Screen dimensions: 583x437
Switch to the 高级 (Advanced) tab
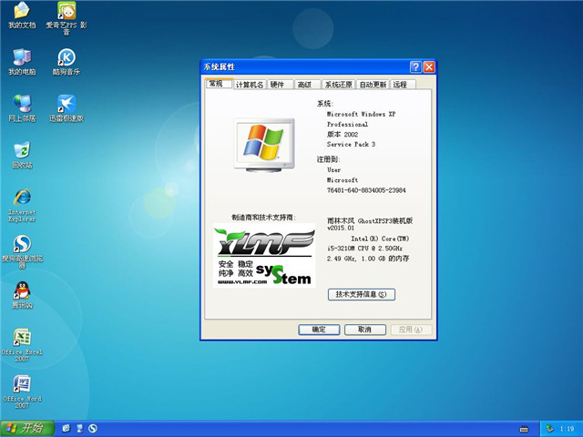point(308,85)
